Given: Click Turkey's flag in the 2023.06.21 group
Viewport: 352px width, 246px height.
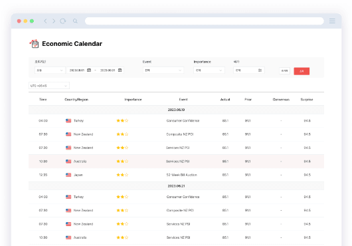Looking at the screenshot, I should click(x=68, y=197).
